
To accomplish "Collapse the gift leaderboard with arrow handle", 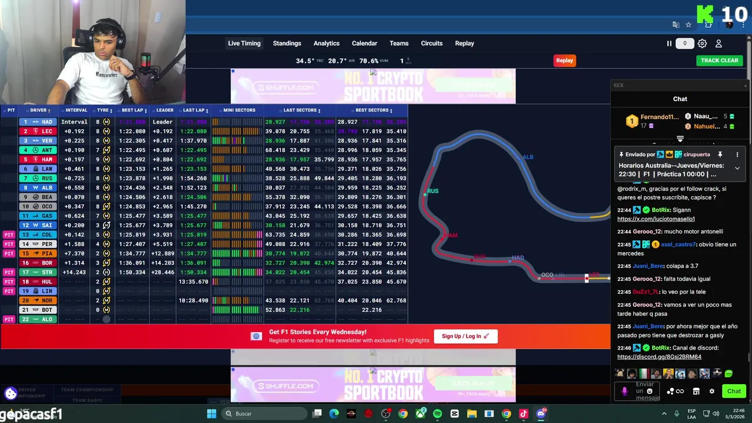I will click(680, 139).
